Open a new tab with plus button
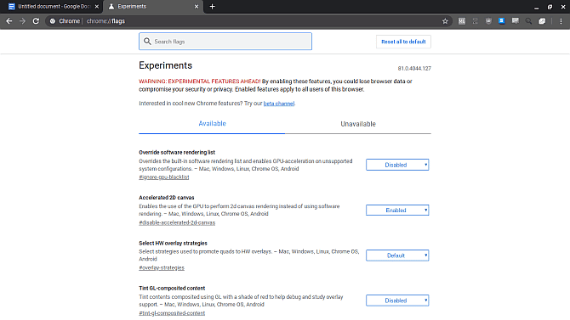 (x=213, y=7)
